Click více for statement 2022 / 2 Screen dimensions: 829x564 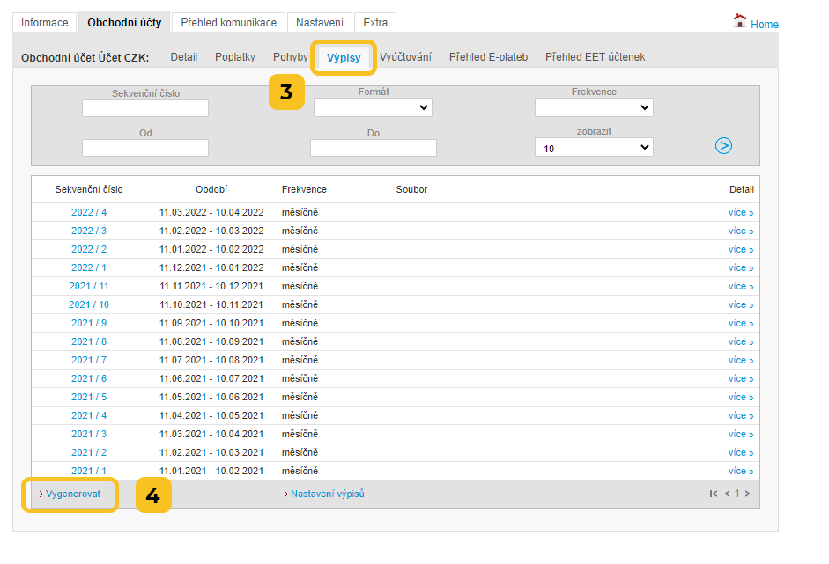point(741,249)
